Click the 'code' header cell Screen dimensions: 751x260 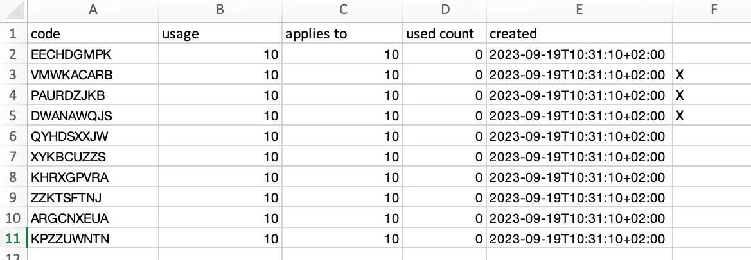point(93,34)
